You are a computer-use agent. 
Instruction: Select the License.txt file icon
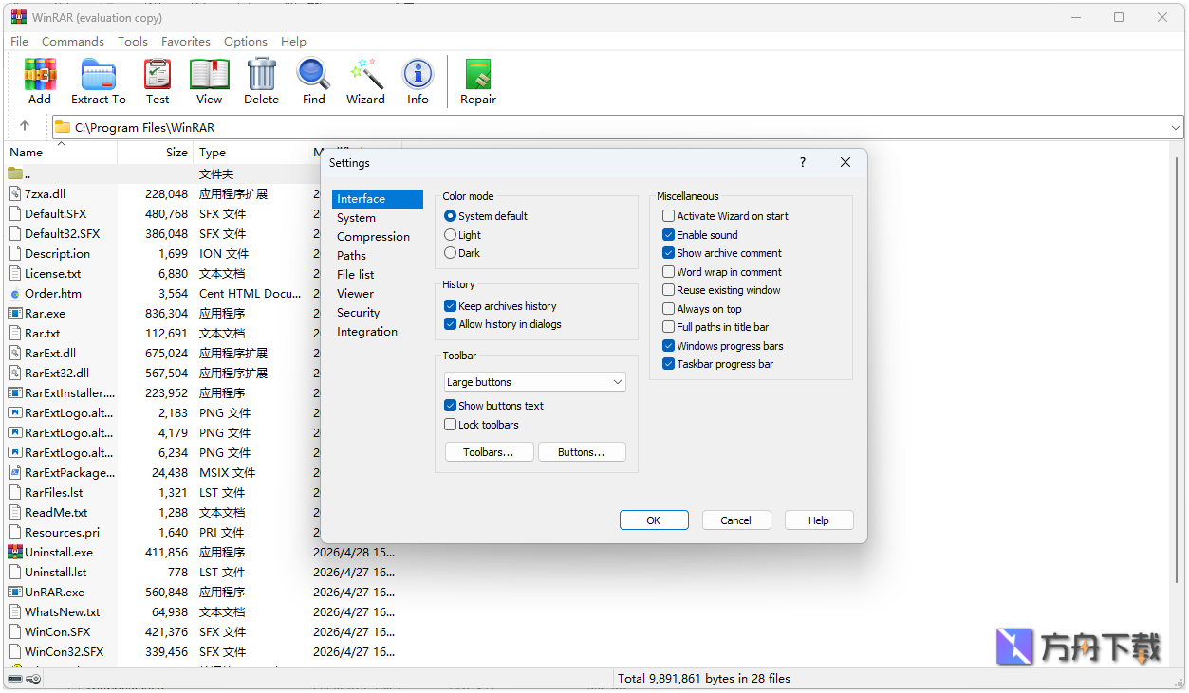click(15, 273)
